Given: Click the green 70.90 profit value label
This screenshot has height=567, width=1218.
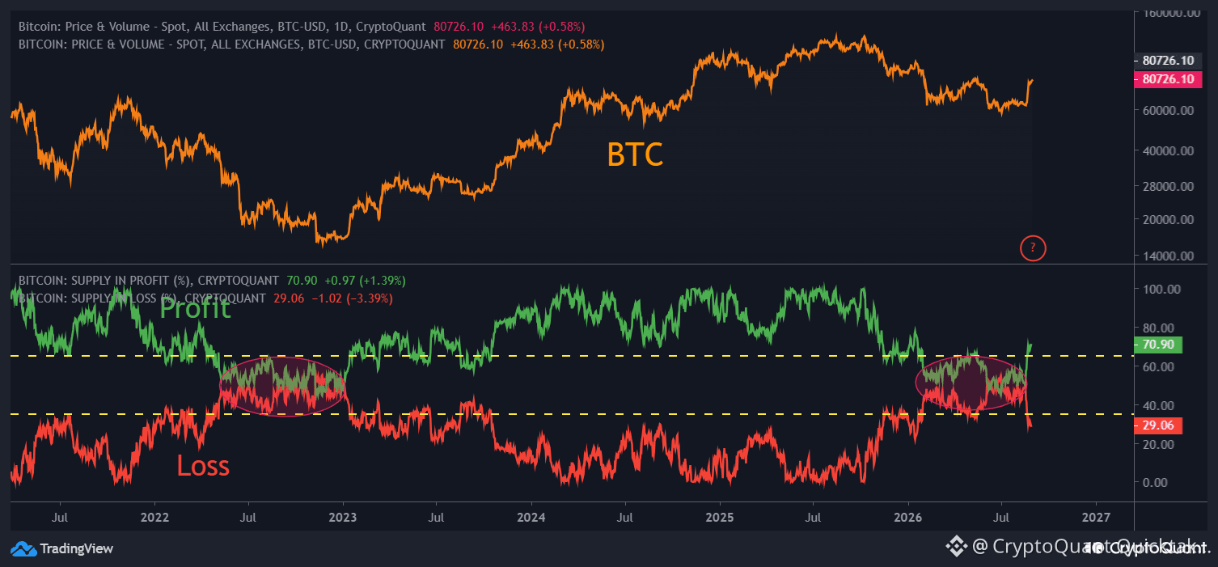Looking at the screenshot, I should pyautogui.click(x=1159, y=345).
